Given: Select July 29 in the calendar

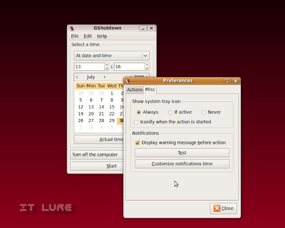Looking at the screenshot, I should coord(112,121).
